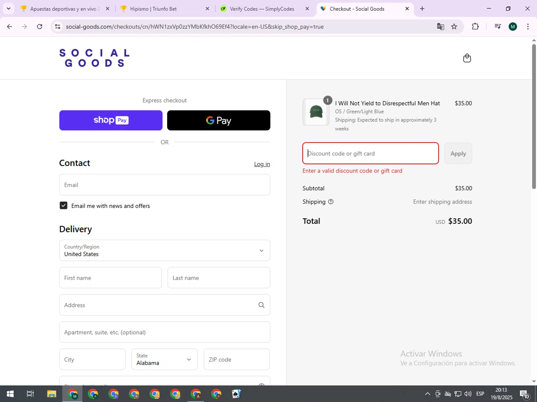Click the Apartment, suite field

165,332
